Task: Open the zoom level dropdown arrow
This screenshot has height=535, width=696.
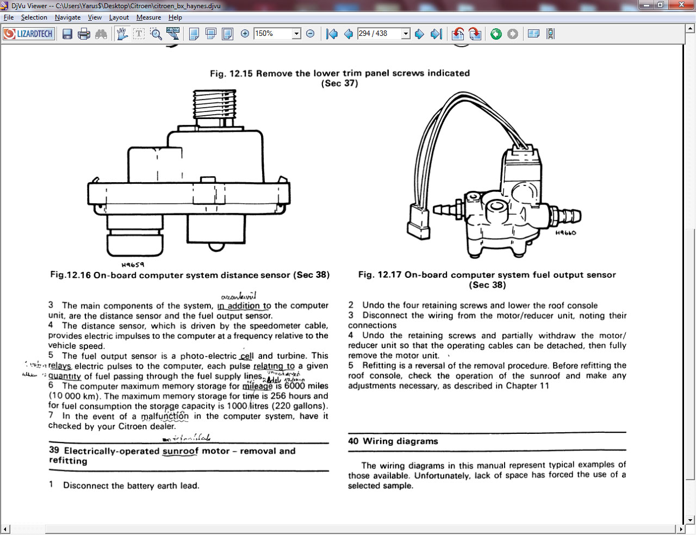Action: tap(296, 34)
